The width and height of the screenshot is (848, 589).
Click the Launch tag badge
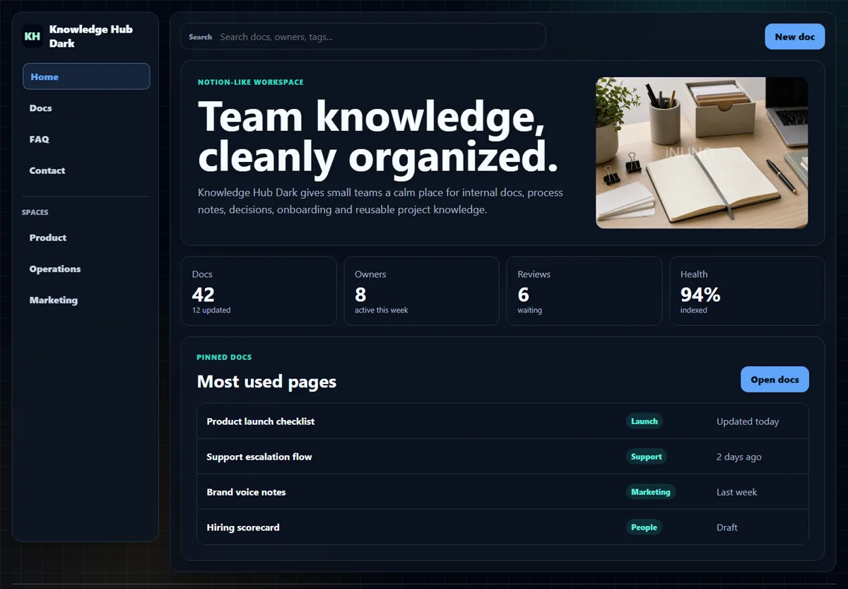click(644, 421)
